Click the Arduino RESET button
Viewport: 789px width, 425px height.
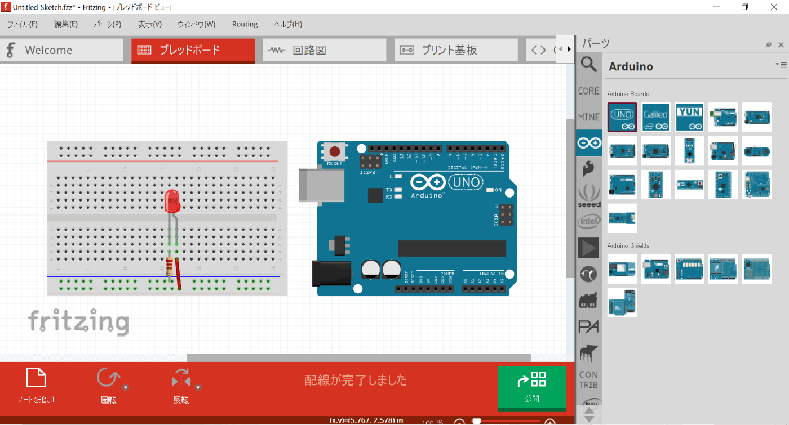[335, 152]
